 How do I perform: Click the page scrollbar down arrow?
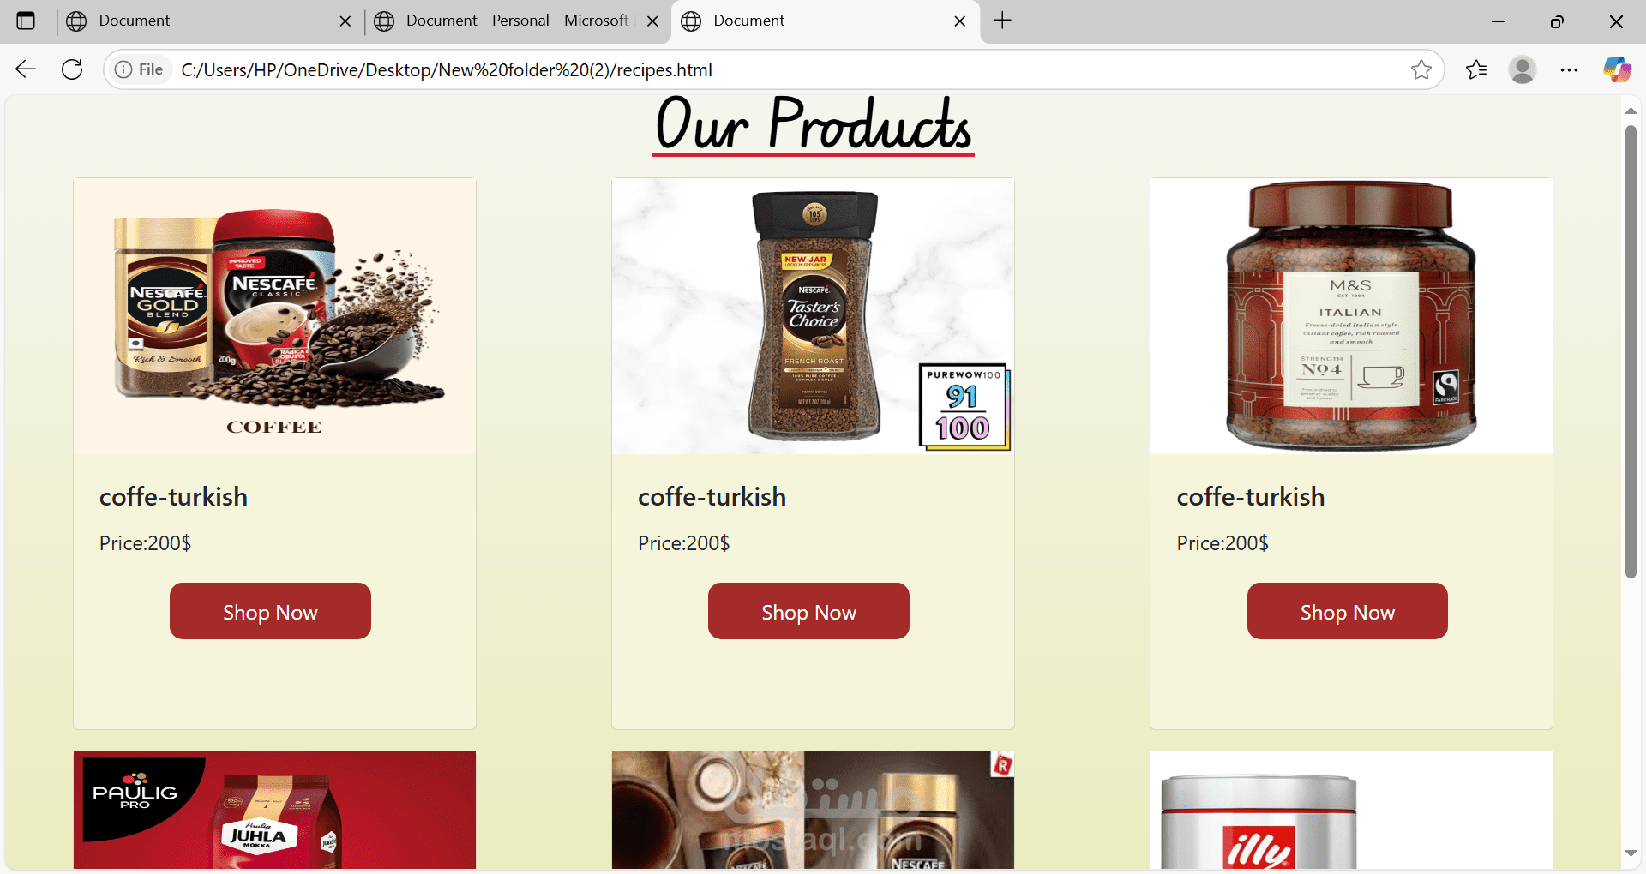coord(1631,853)
